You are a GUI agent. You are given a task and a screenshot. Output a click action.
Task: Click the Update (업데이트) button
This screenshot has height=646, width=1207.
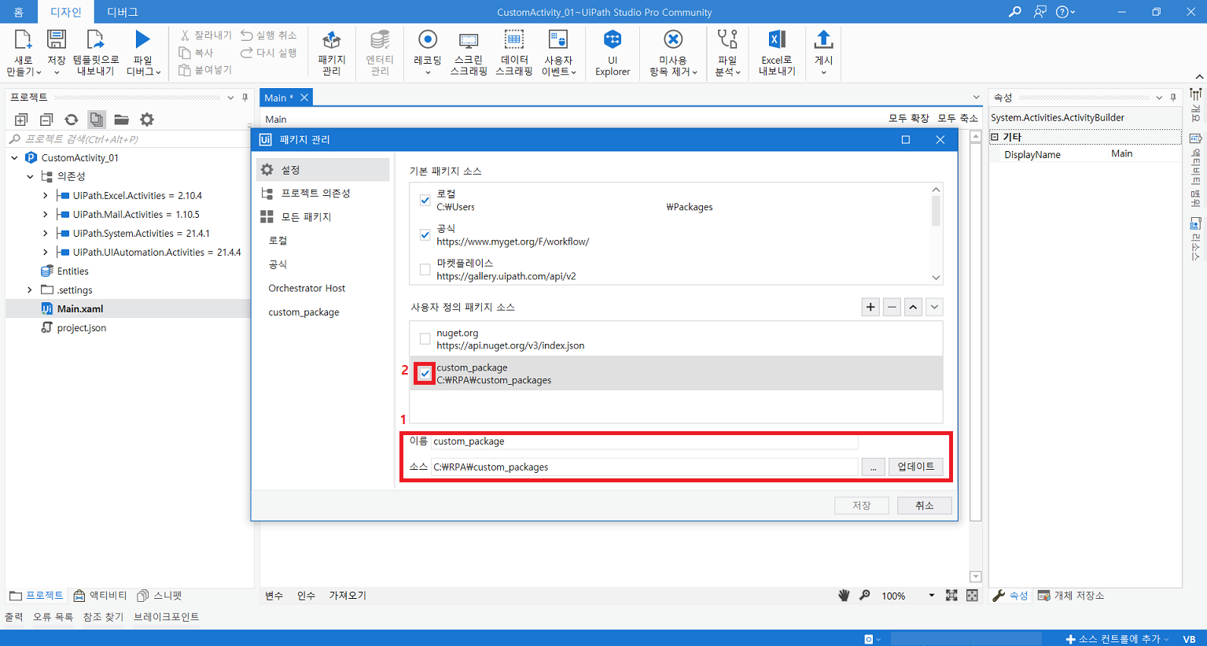pos(916,467)
